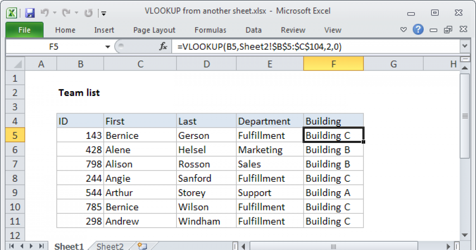Expand the formula bar with its chevron
The height and width of the screenshot is (250, 476).
point(464,46)
